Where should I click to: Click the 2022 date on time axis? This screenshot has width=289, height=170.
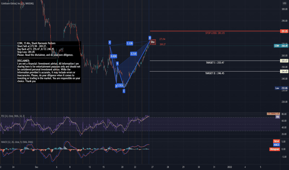click(230, 167)
